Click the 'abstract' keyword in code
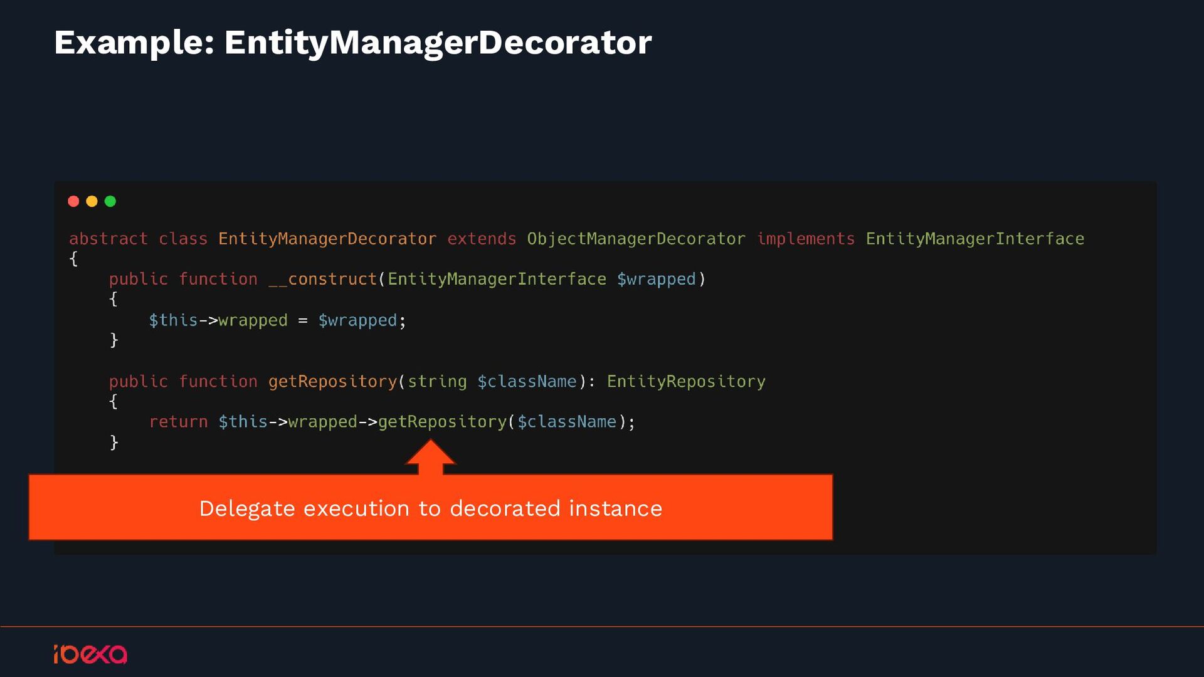The image size is (1204, 677). 108,239
